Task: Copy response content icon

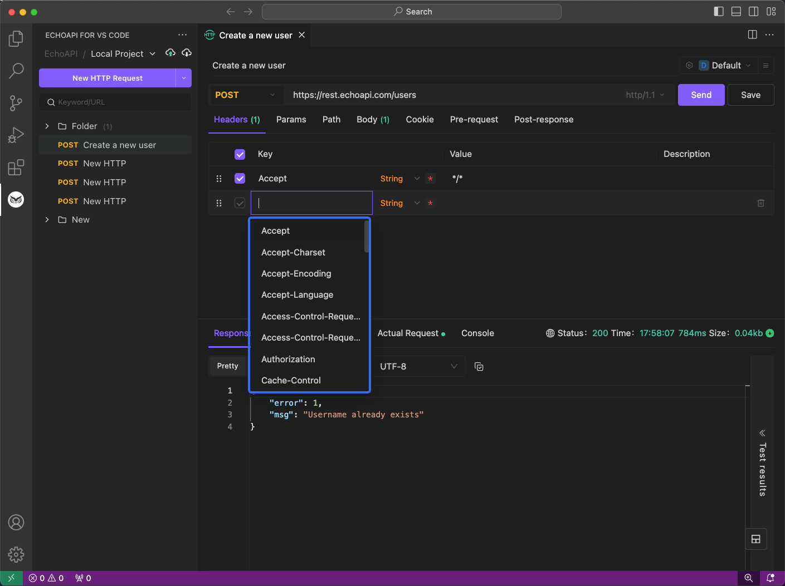Action: click(479, 366)
